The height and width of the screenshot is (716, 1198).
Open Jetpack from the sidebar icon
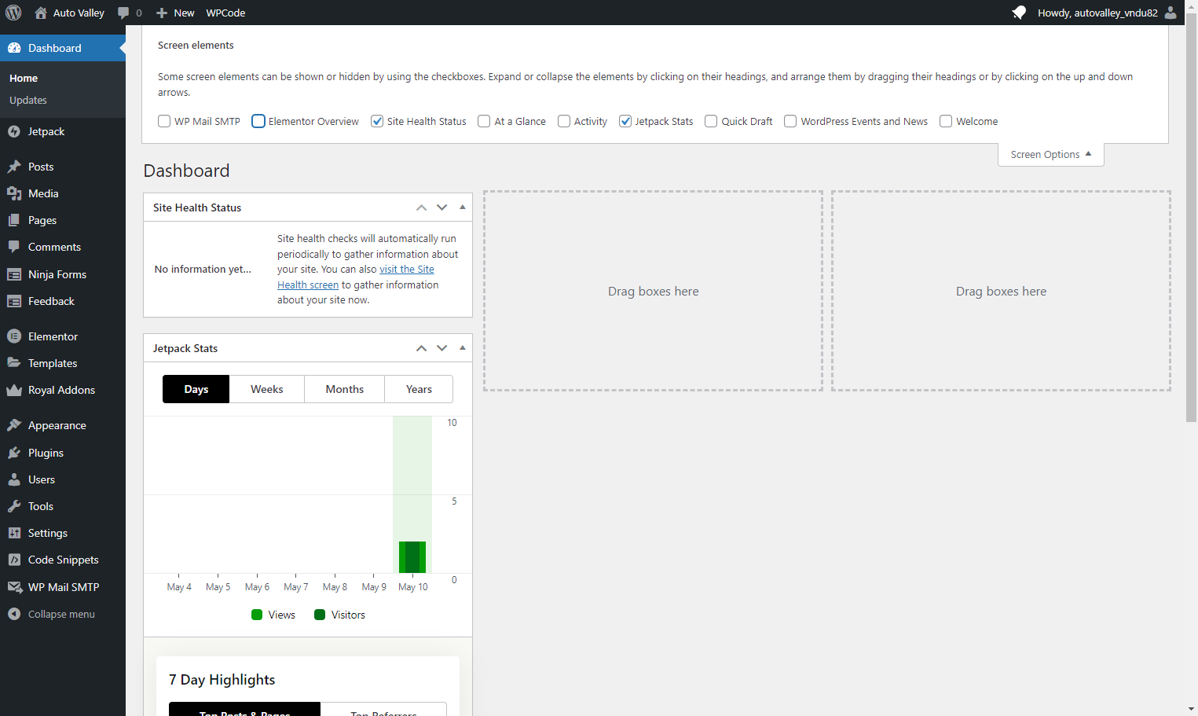14,132
